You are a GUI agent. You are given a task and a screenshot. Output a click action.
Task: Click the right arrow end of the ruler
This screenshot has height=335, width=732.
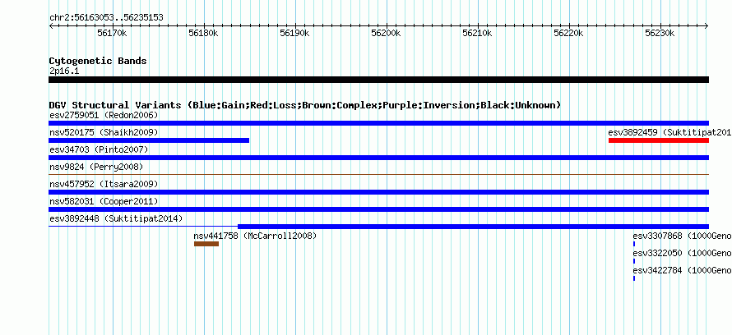tap(707, 25)
